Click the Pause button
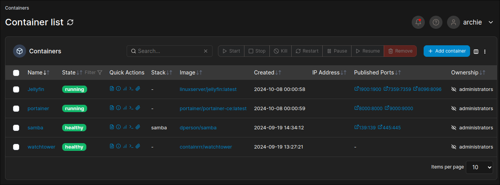Screen dimensions: 500x185 pos(337,51)
